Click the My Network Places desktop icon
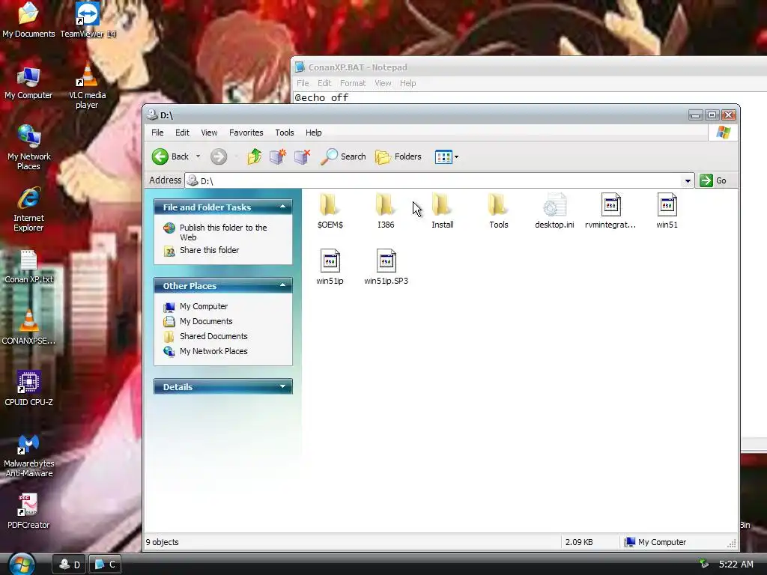 [29, 147]
